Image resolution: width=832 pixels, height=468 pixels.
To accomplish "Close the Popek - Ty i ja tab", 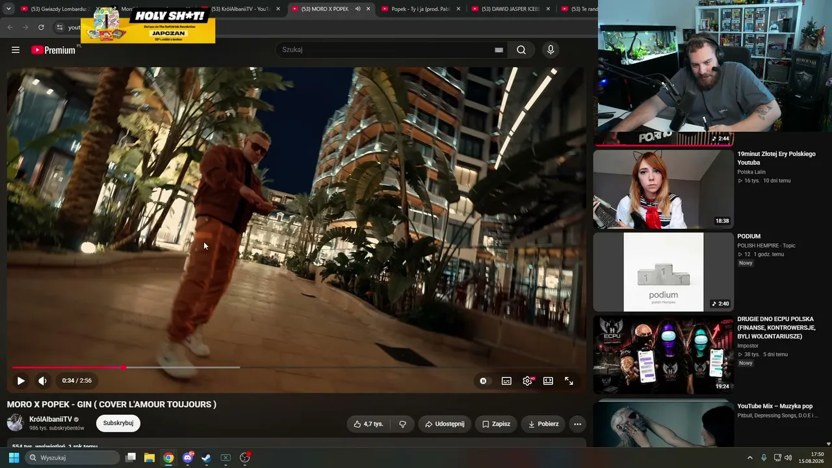I will tap(458, 9).
